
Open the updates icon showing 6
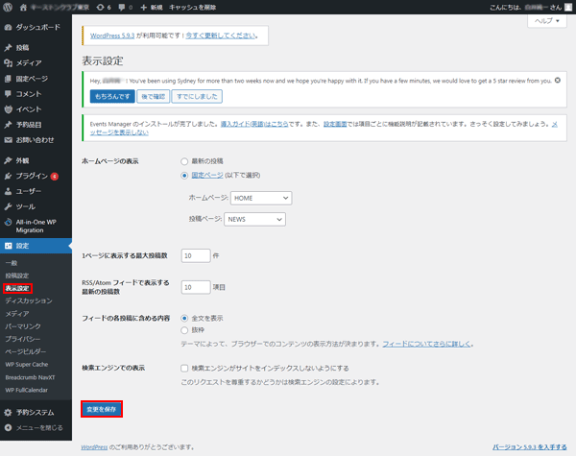coord(105,7)
